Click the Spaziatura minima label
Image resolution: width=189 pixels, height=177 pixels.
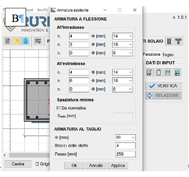(x=75, y=100)
